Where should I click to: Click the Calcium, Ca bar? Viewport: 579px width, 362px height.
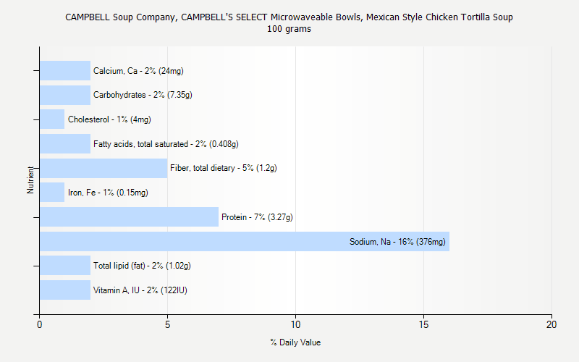tap(65, 71)
